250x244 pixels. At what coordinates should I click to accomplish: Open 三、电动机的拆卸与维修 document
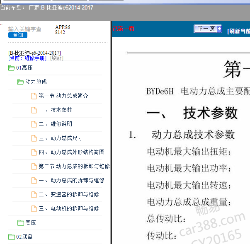[69, 208]
